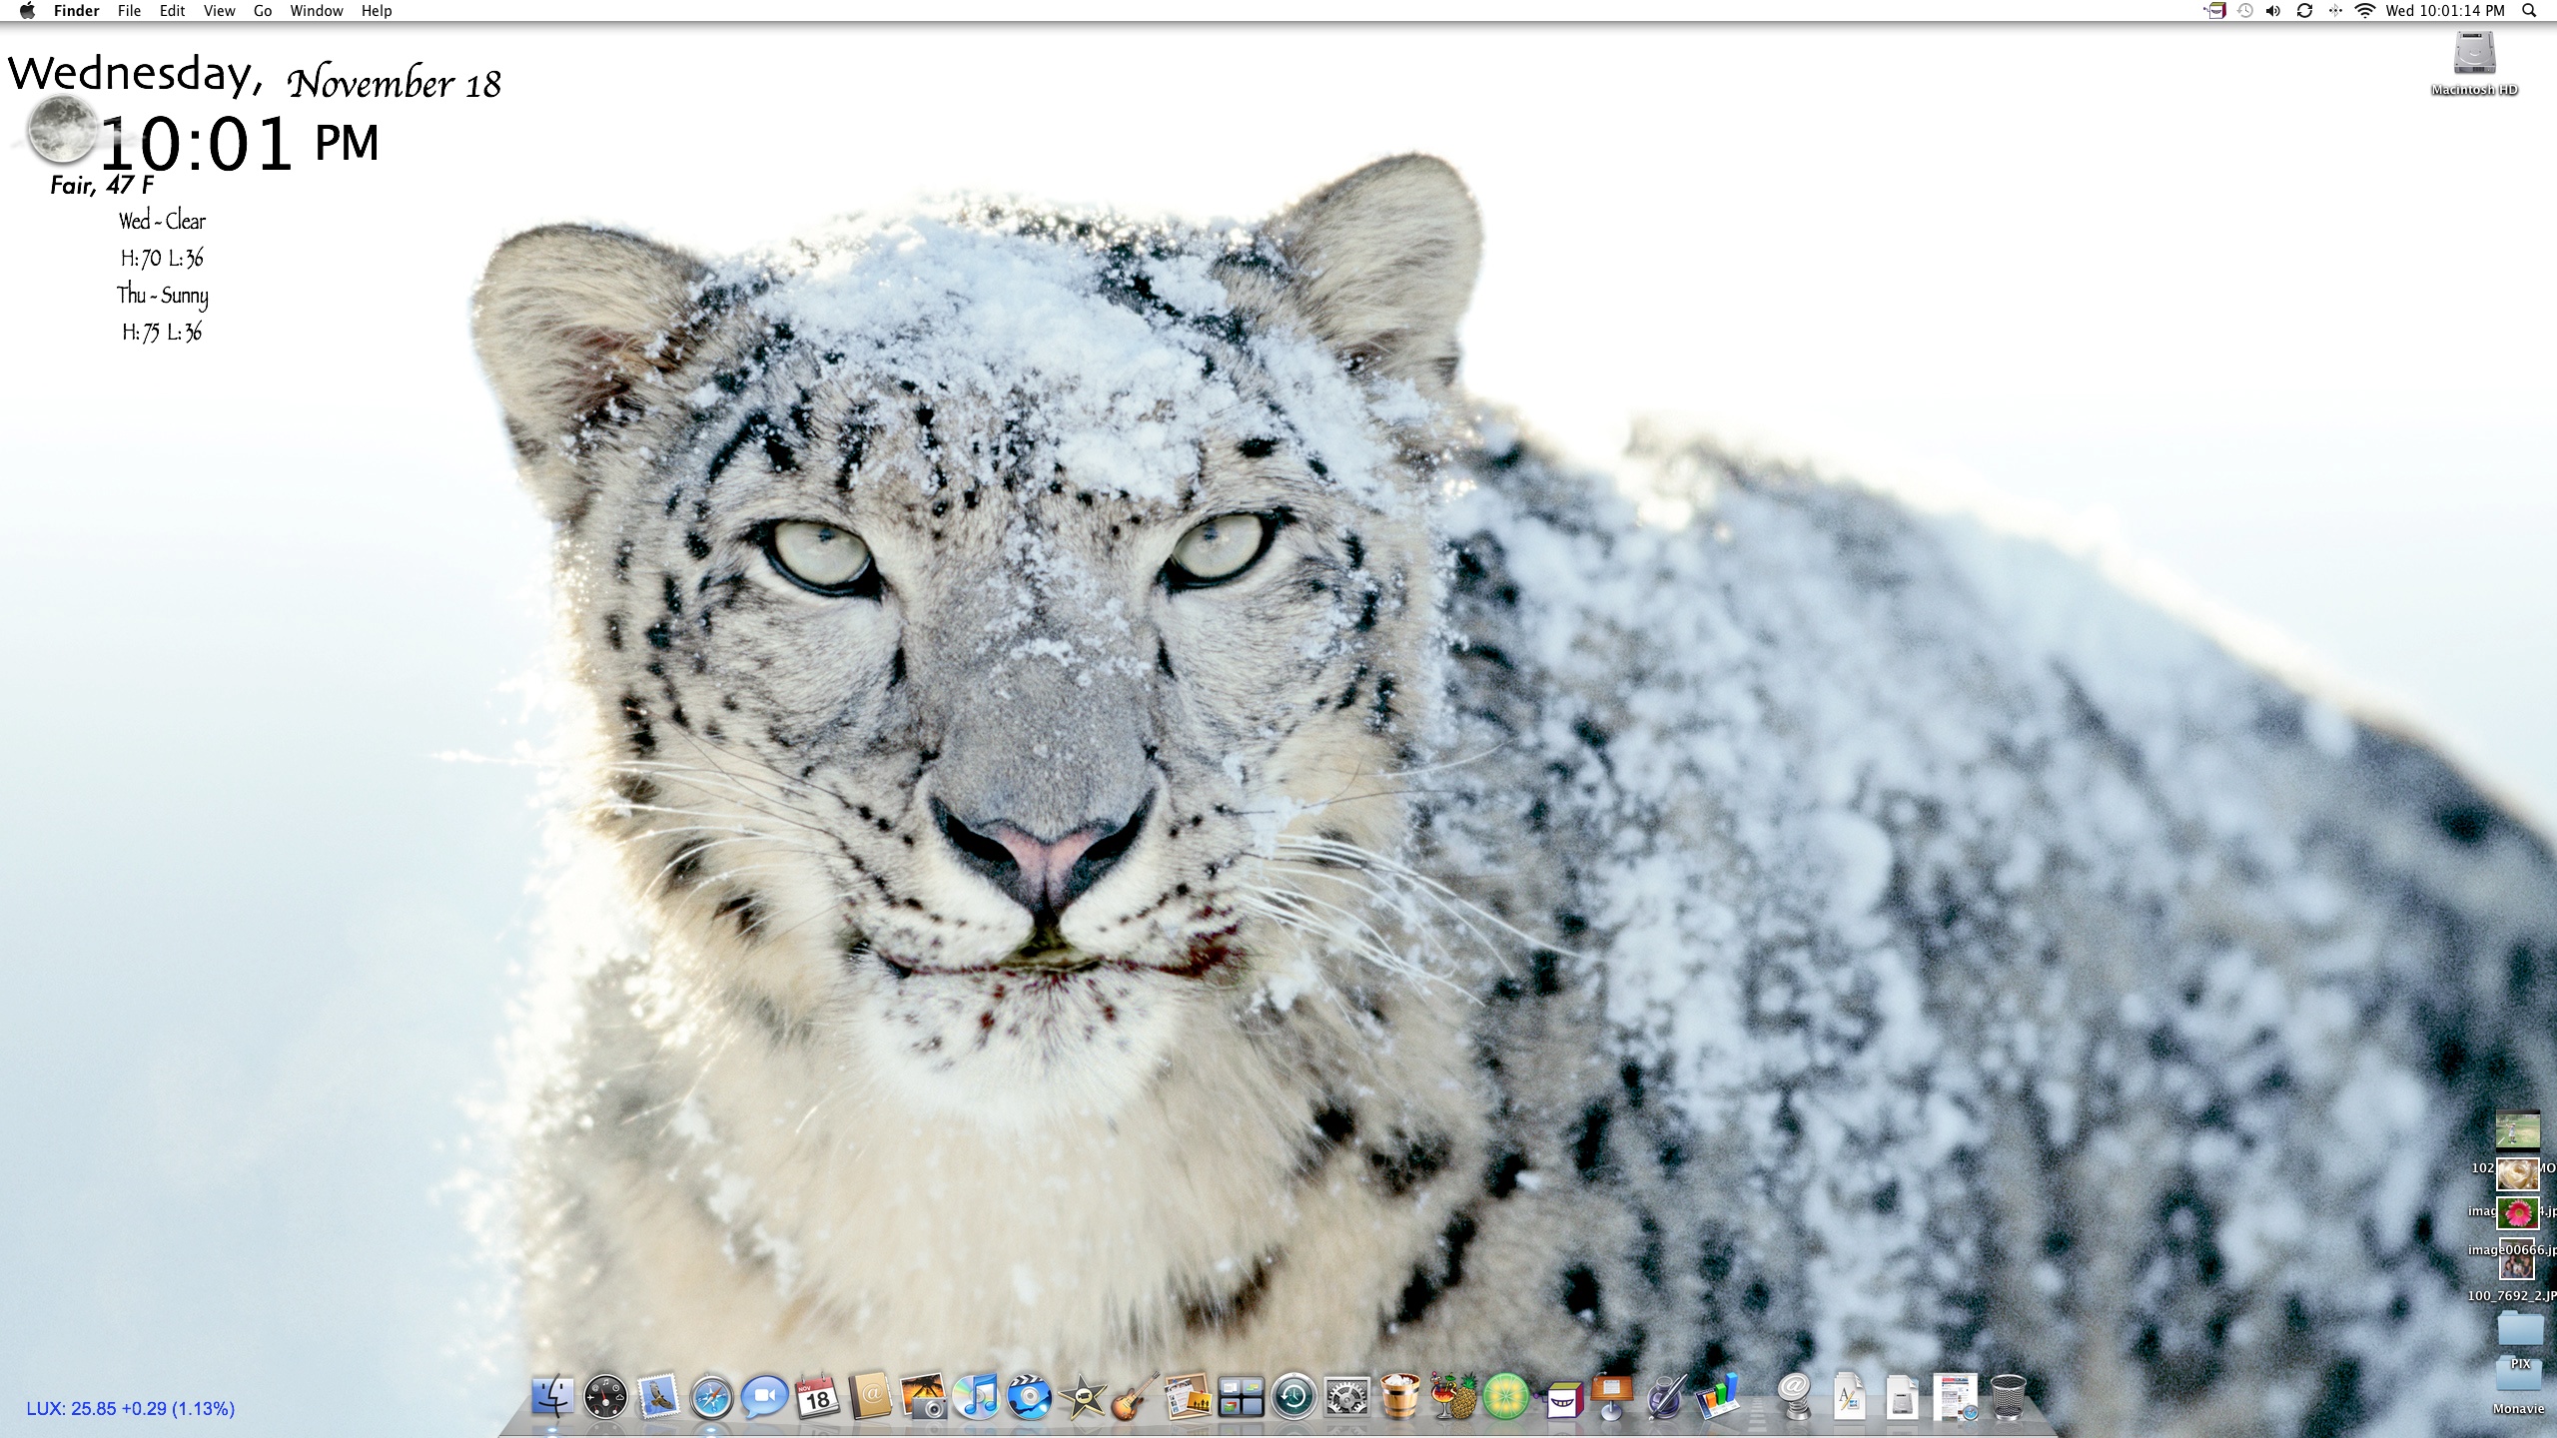Screen dimensions: 2557x1438
Task: Open the Window menu
Action: [317, 11]
